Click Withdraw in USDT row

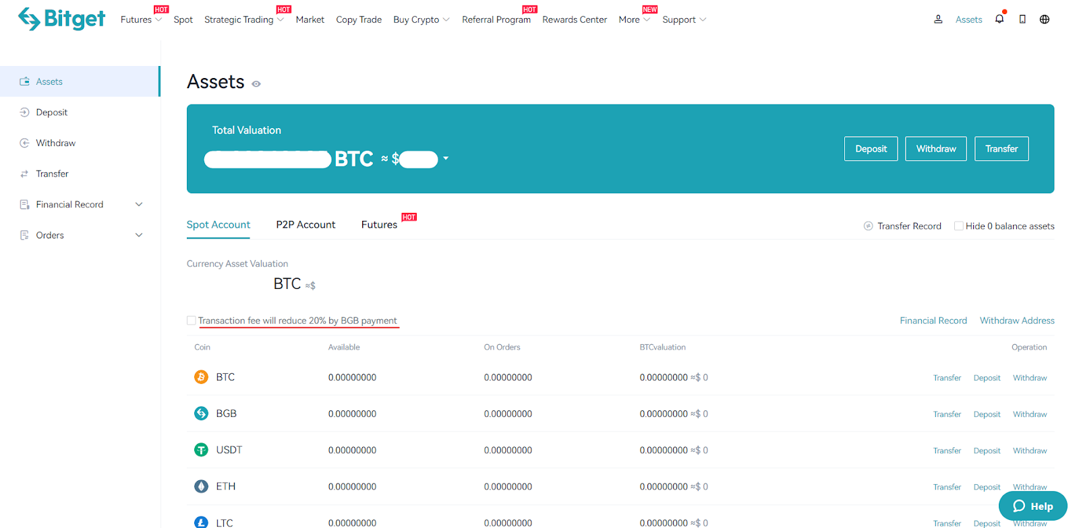coord(1030,451)
